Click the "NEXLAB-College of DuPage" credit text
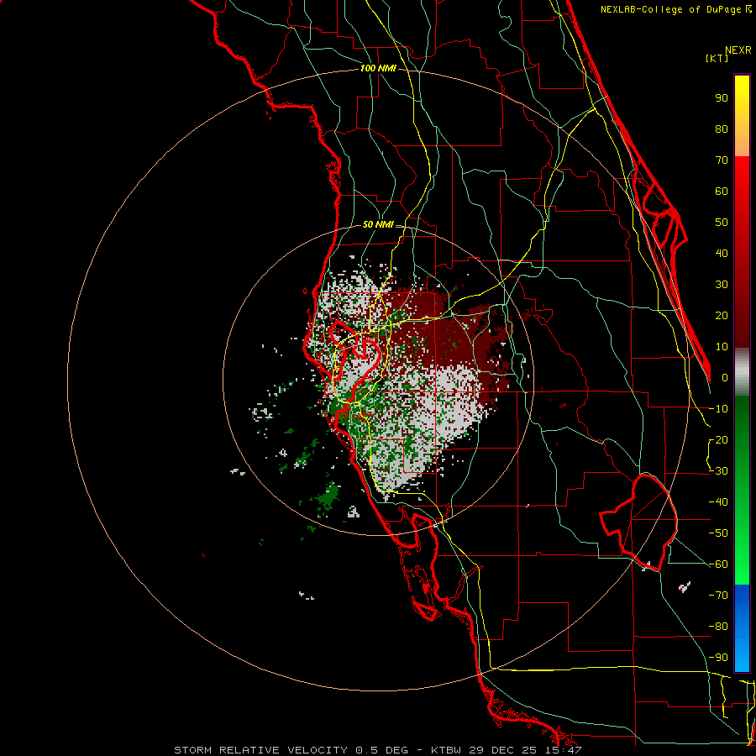Image resolution: width=756 pixels, height=756 pixels. tap(670, 9)
